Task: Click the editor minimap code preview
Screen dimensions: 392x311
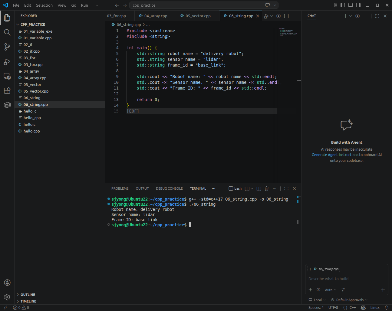Action: pos(288,32)
